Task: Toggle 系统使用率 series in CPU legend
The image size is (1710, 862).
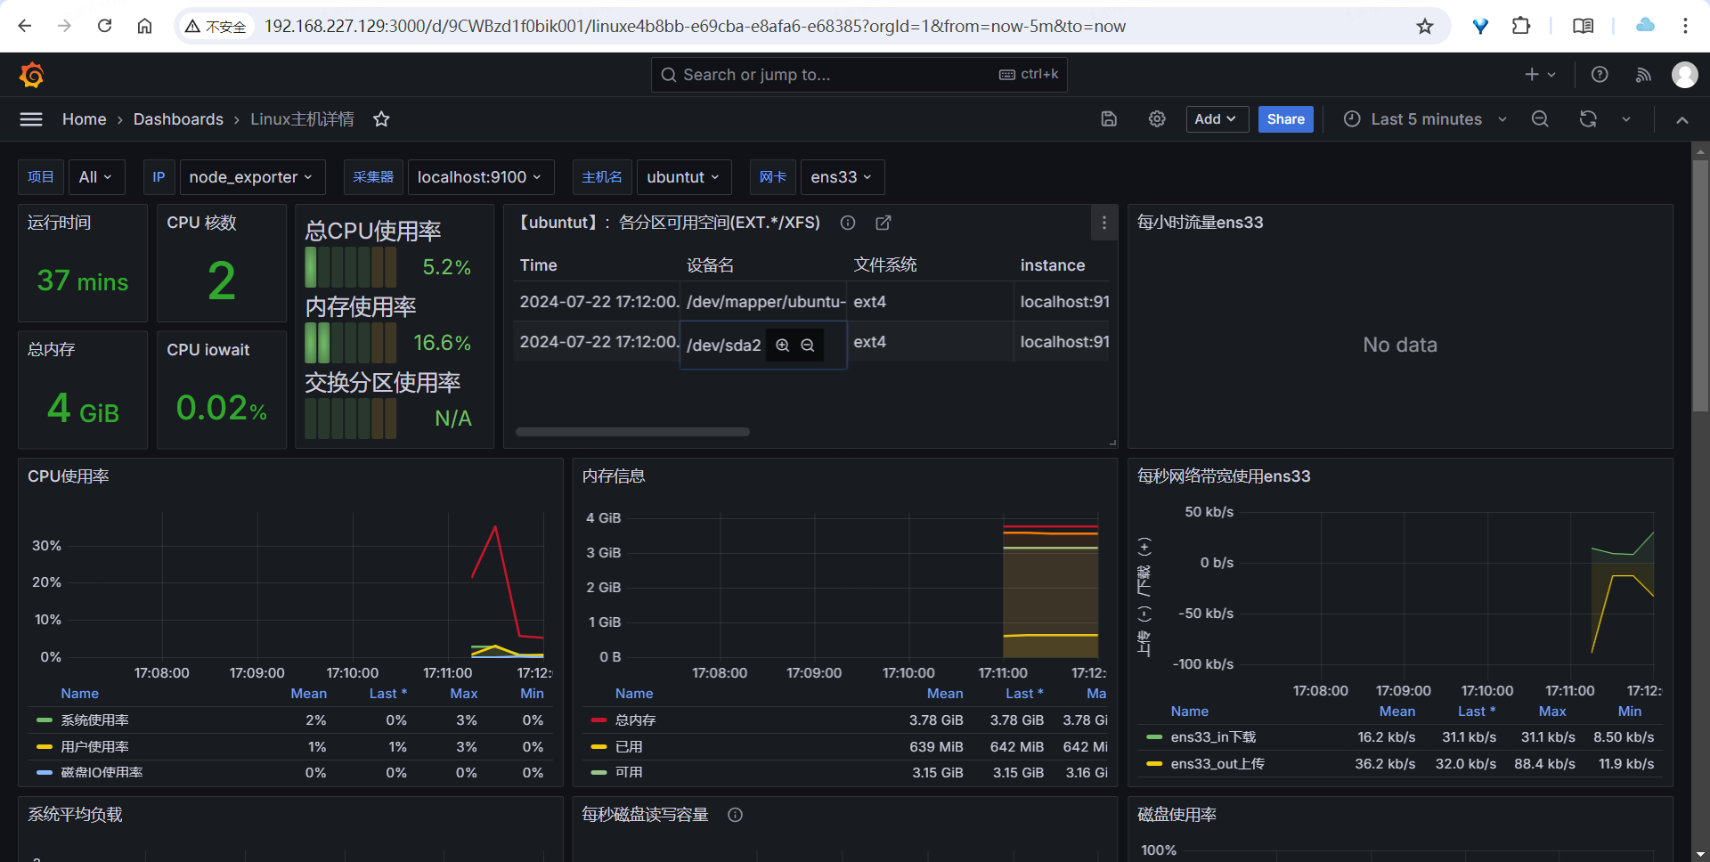Action: [94, 720]
